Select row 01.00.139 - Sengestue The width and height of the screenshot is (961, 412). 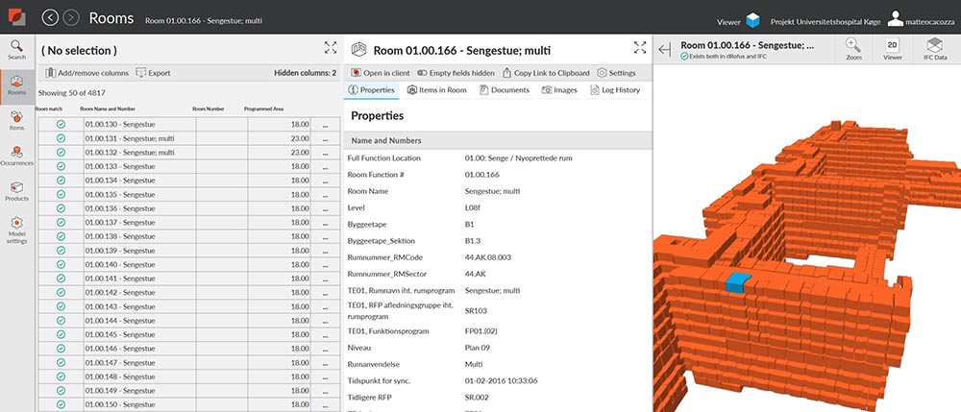click(x=188, y=251)
